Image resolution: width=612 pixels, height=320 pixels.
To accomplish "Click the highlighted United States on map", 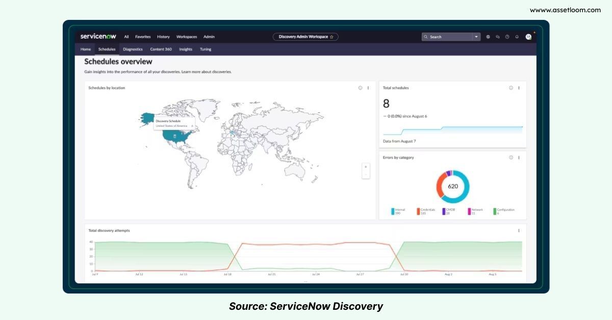I will pos(176,136).
